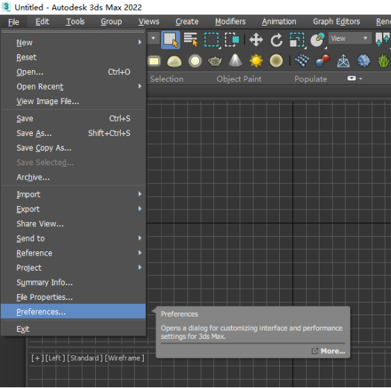This screenshot has width=391, height=388.
Task: Choose Save in the File menu
Action: 74,119
